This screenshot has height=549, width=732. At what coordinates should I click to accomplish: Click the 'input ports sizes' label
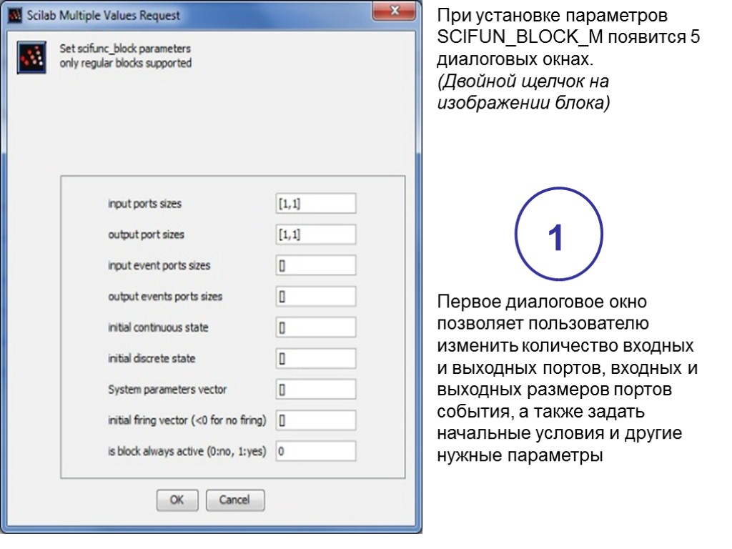(x=144, y=204)
